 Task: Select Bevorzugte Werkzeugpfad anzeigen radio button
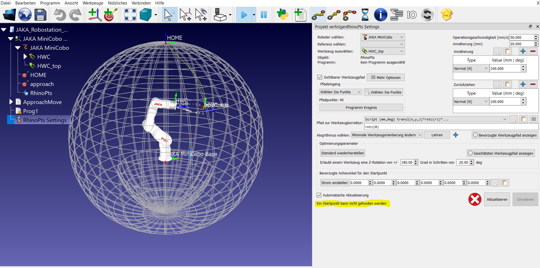click(475, 135)
